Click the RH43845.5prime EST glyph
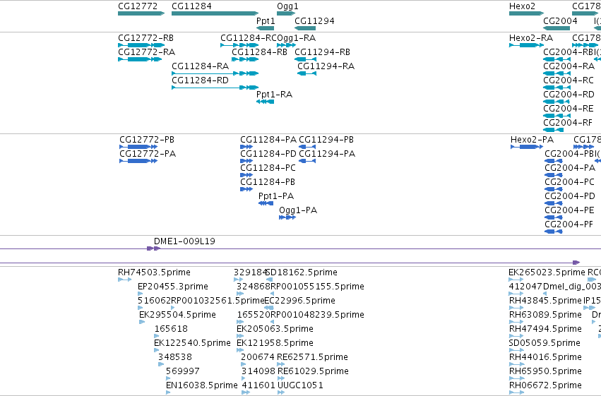Viewport: 601px width, 396px height. 516,308
